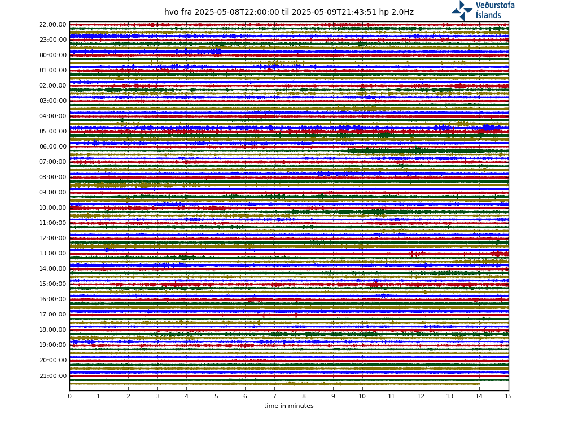The image size is (578, 434).
Task: Select the 20:00:00 time label
Action: coord(52,360)
